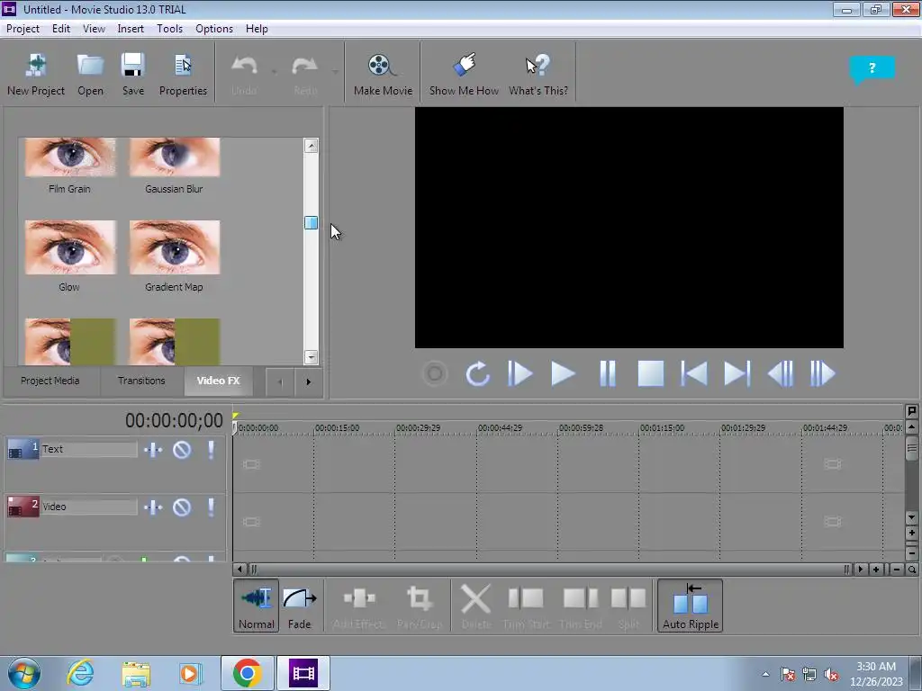Solo the Video track
Image resolution: width=922 pixels, height=691 pixels.
pyautogui.click(x=211, y=507)
